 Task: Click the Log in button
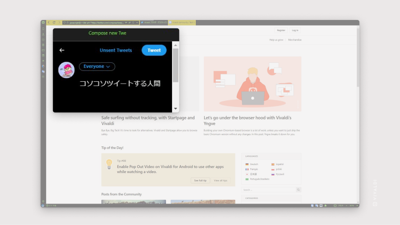tap(295, 30)
